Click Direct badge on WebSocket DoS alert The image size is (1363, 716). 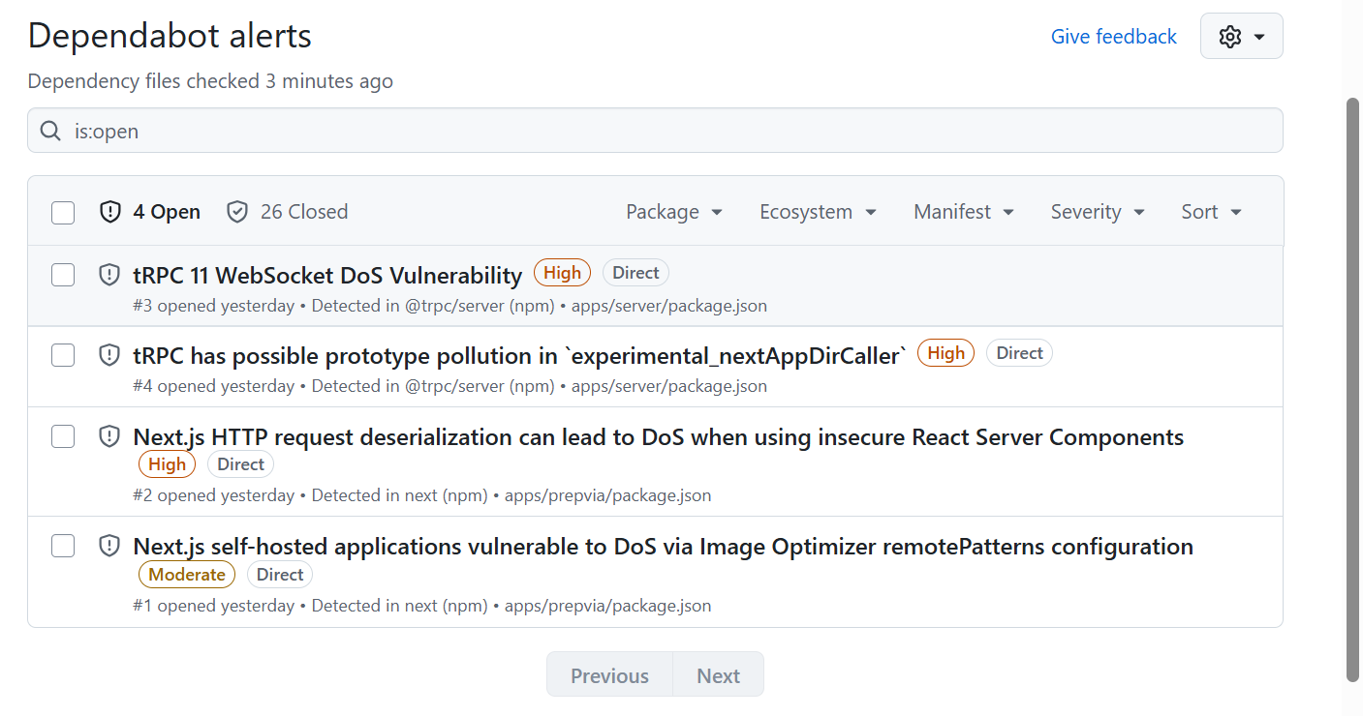(635, 273)
